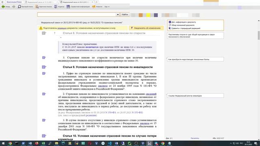Open Доп. информация к документу
Image resolution: width=260 pixels, height=146 pixels.
click(182, 22)
